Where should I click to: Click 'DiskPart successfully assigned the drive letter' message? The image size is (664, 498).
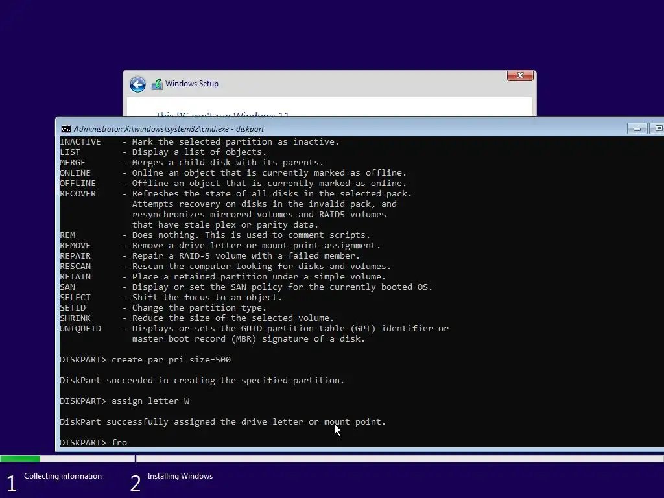pyautogui.click(x=223, y=421)
